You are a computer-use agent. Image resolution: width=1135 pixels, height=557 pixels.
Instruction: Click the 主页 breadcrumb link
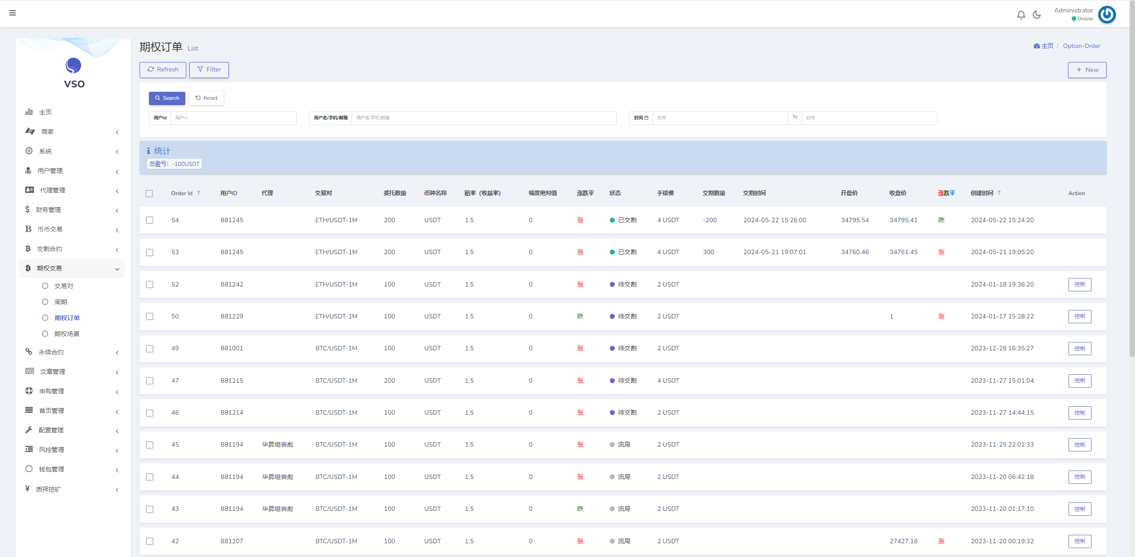tap(1043, 46)
